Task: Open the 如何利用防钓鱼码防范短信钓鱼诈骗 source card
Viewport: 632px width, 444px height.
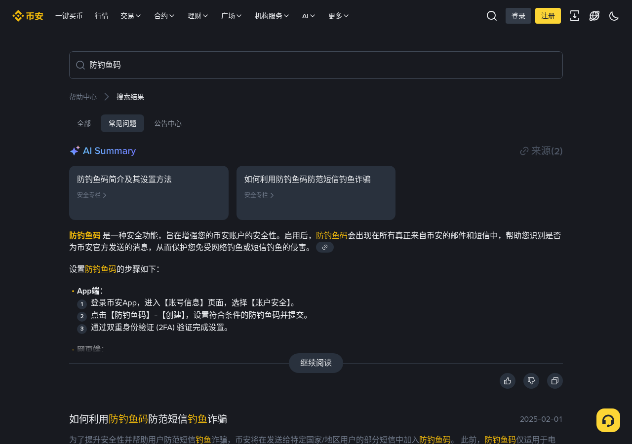Action: (316, 193)
